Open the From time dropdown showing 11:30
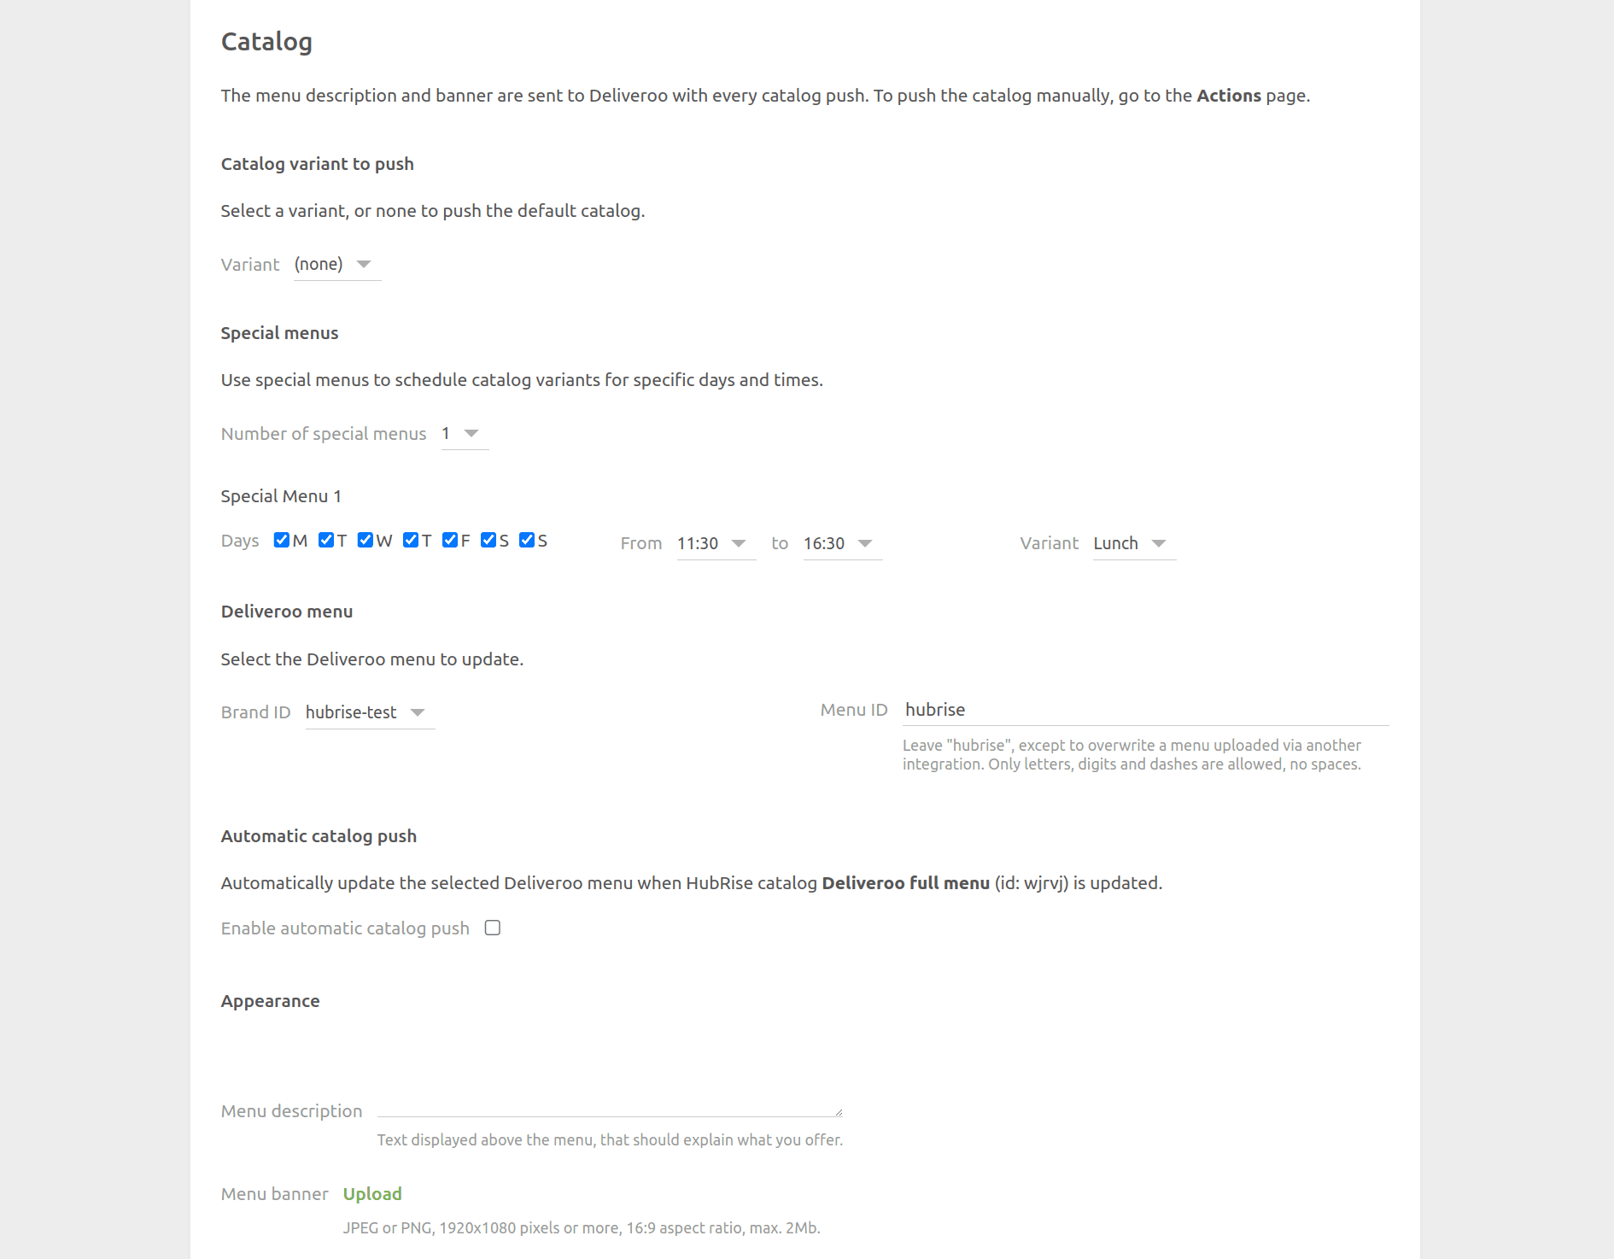Viewport: 1614px width, 1259px height. [x=716, y=543]
